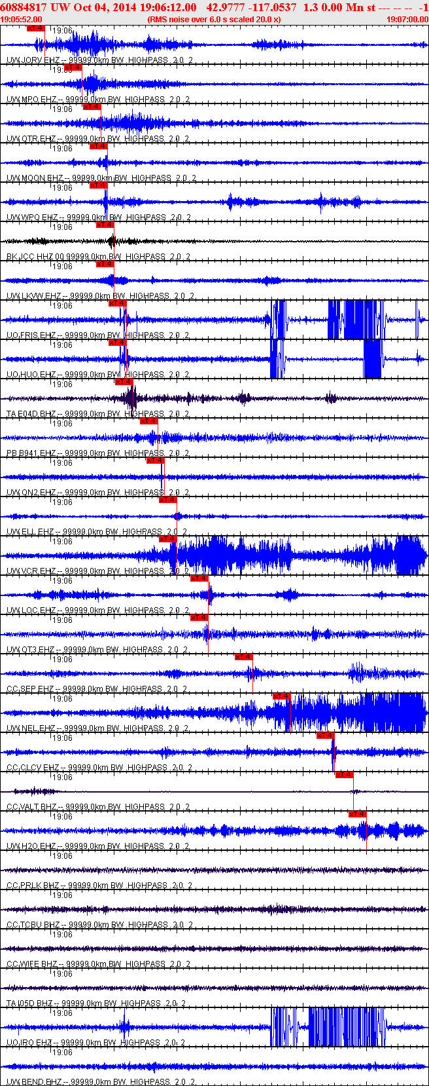Select the UW WPO EHZ station label
429x1086 pixels.
[100, 217]
